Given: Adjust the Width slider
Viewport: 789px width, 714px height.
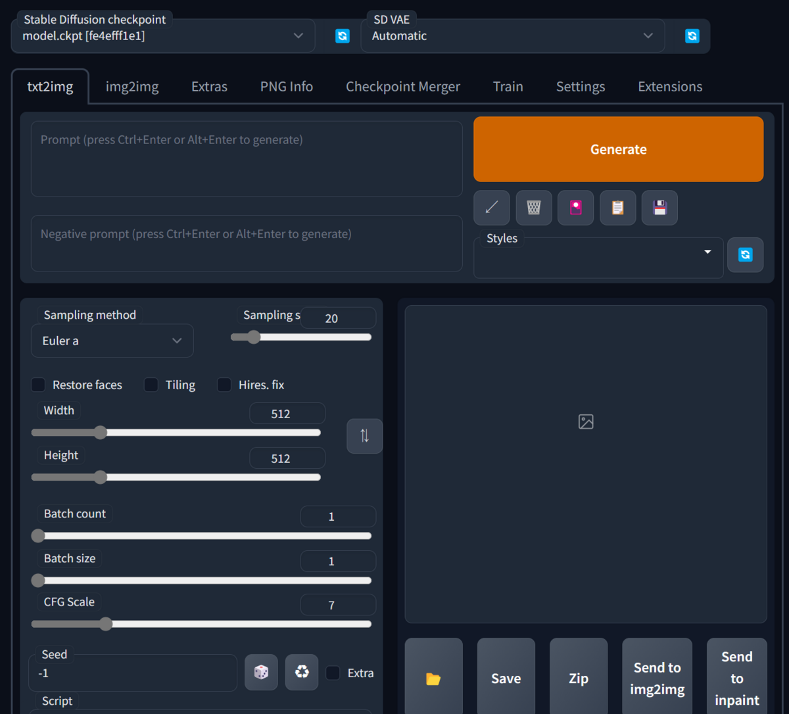Looking at the screenshot, I should [176, 433].
